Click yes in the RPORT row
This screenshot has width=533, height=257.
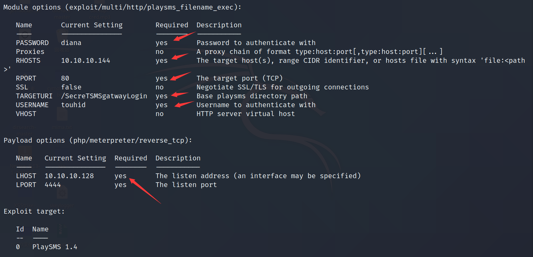point(162,78)
